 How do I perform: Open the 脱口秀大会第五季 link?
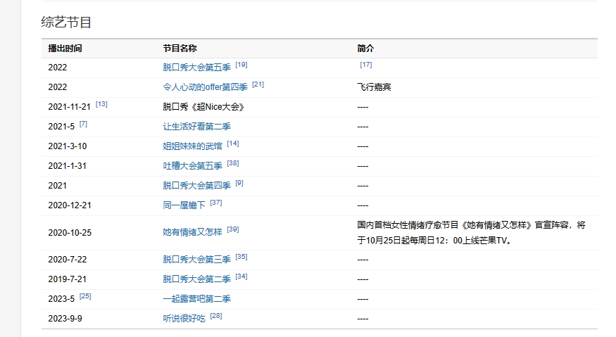click(x=197, y=68)
